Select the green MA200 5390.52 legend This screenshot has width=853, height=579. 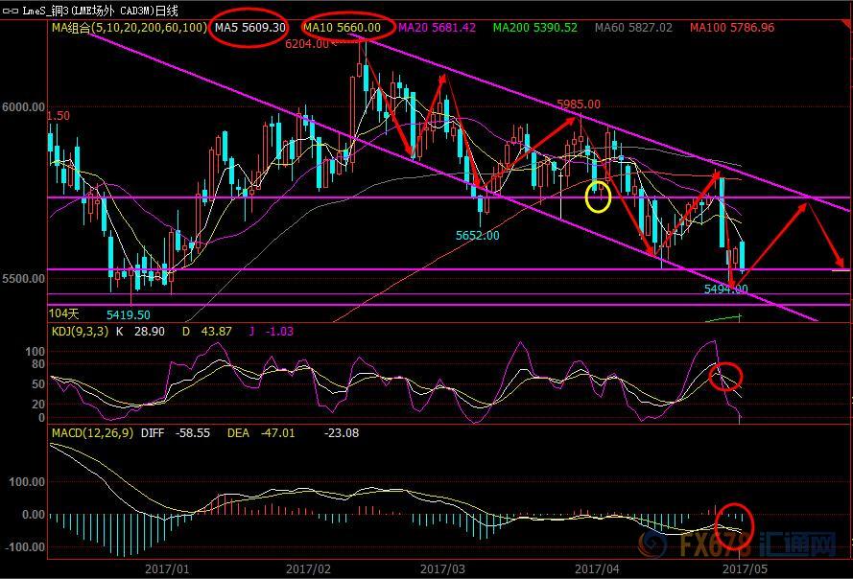[x=535, y=28]
